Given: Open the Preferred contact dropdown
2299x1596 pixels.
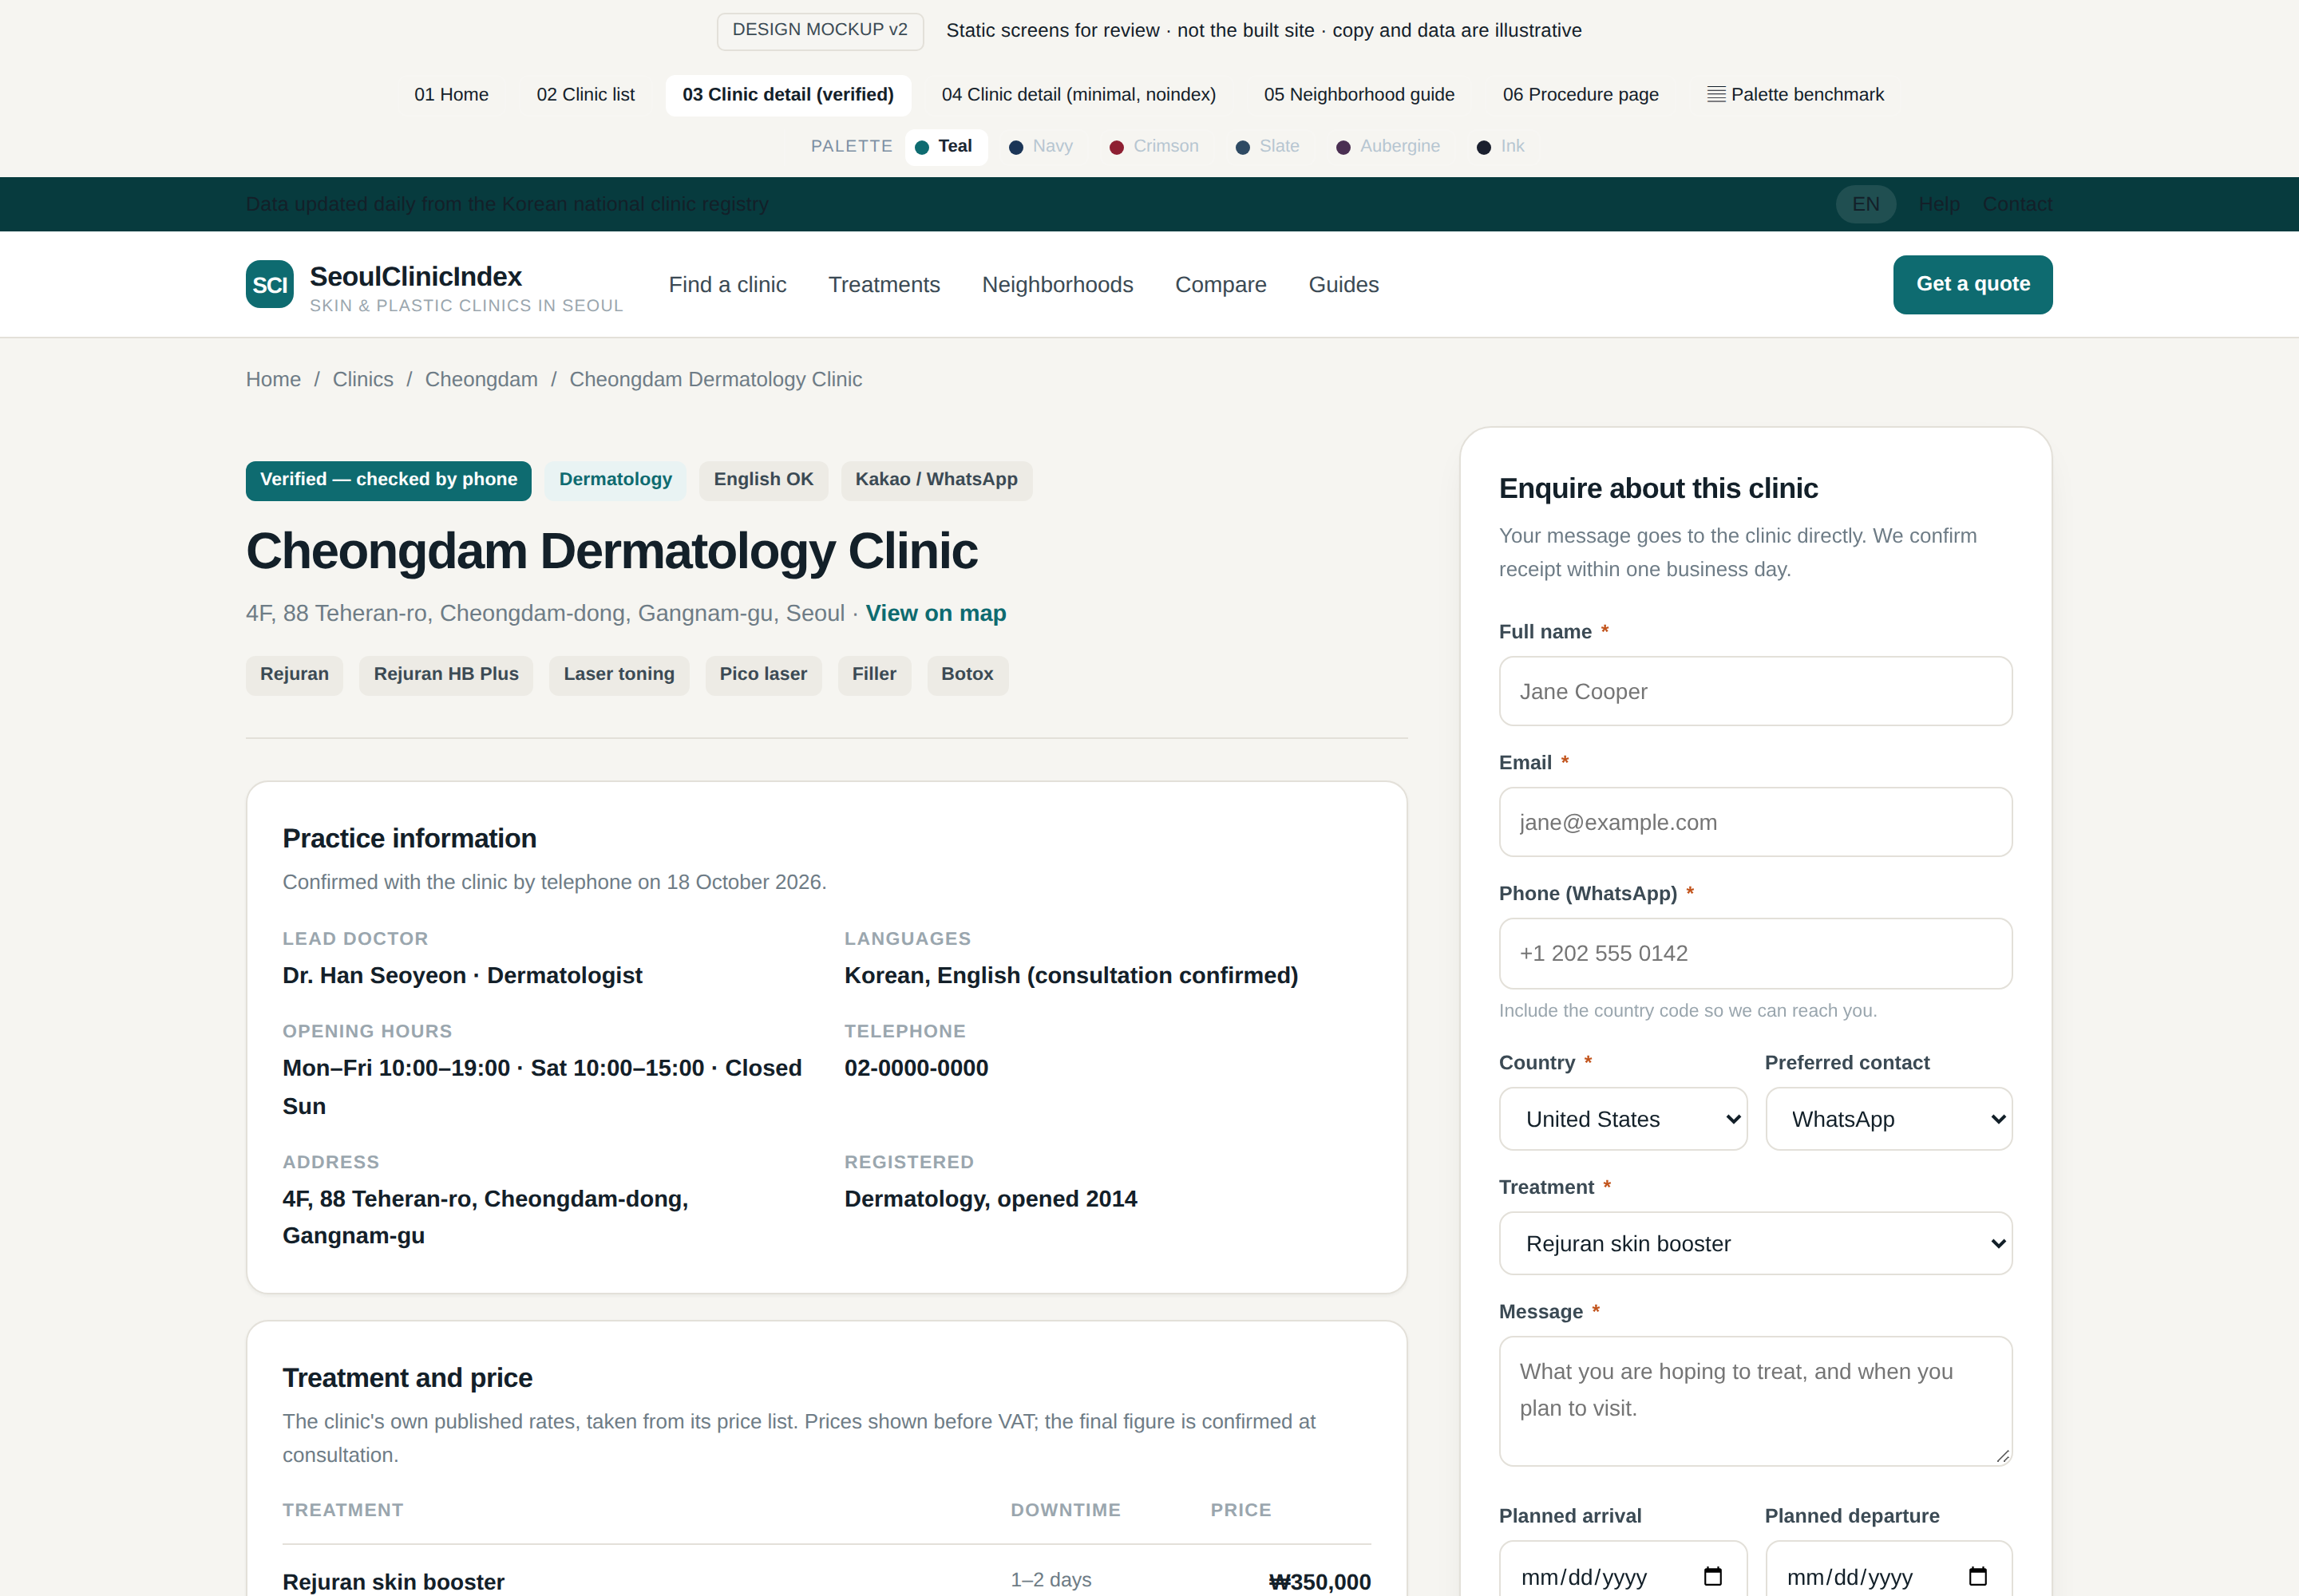Looking at the screenshot, I should coord(1889,1119).
